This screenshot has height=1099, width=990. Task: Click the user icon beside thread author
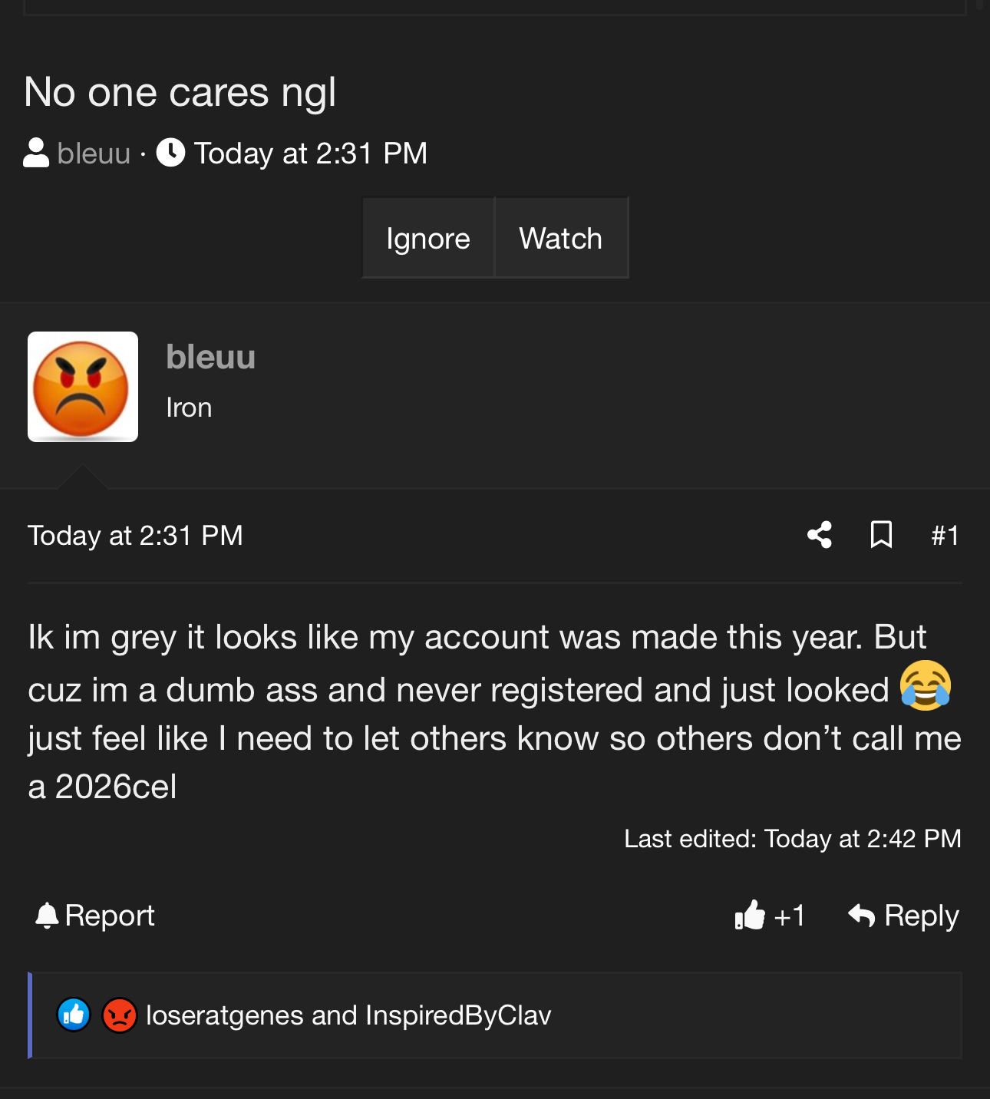coord(36,153)
